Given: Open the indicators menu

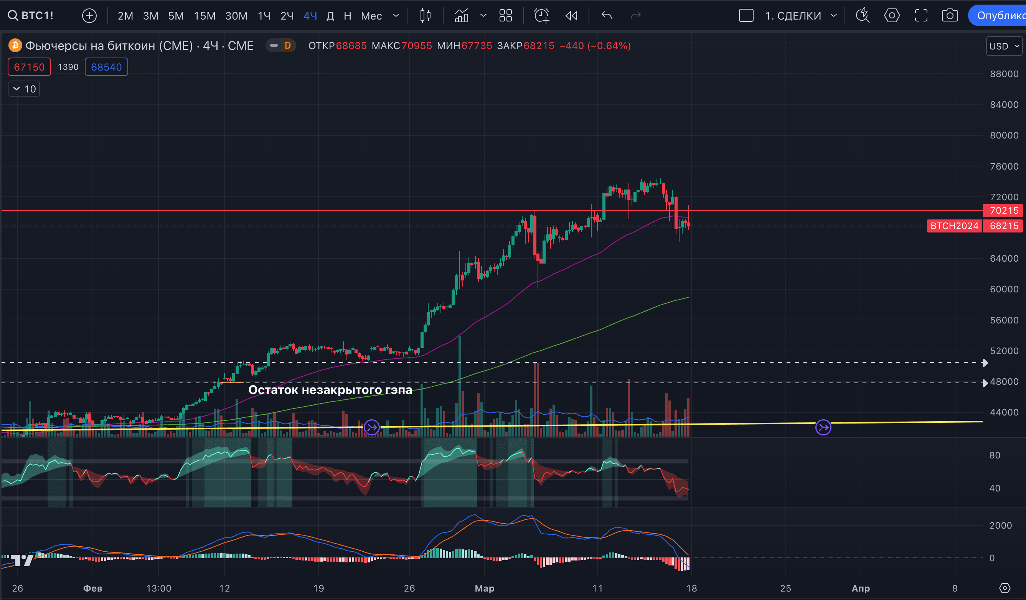Looking at the screenshot, I should coord(461,15).
